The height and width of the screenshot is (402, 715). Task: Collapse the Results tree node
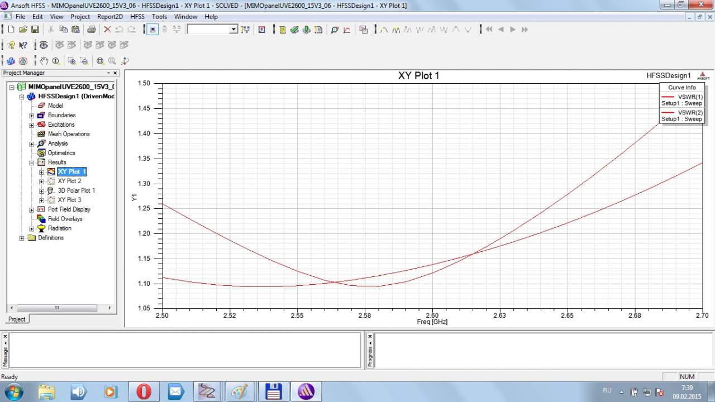point(32,162)
